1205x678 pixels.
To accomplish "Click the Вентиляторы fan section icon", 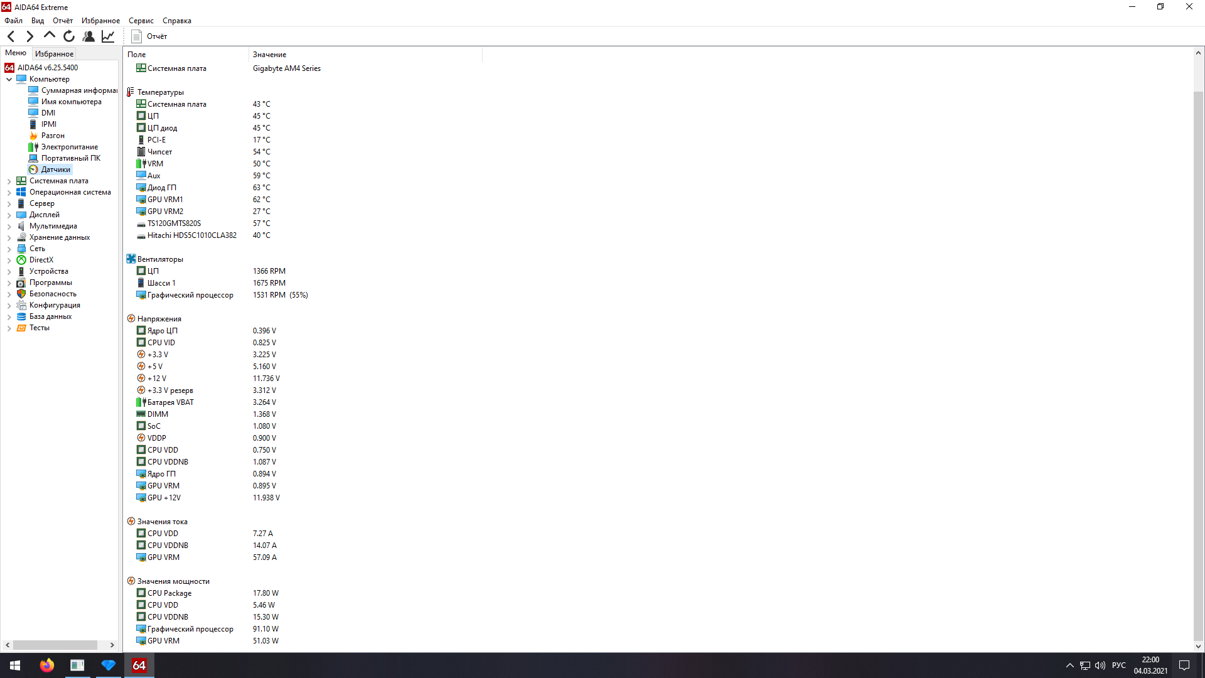I will click(131, 259).
